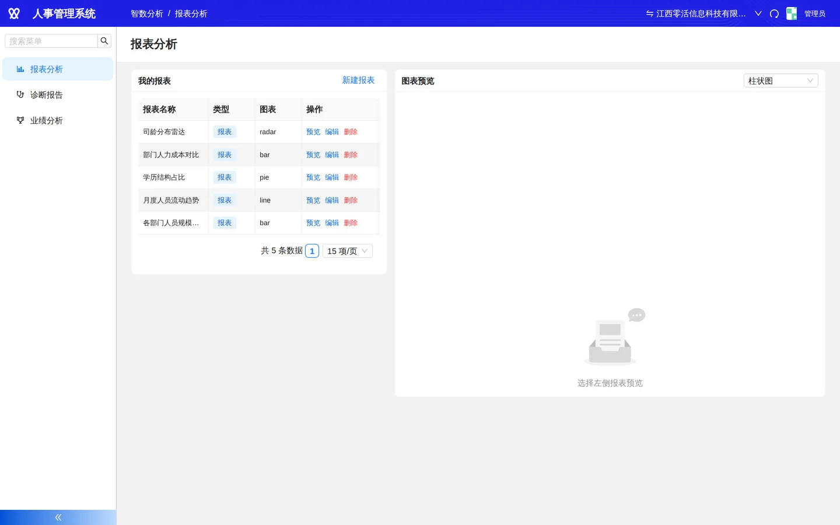Viewport: 840px width, 525px height.
Task: Delete the 部门人力成本对比 report
Action: tap(351, 155)
